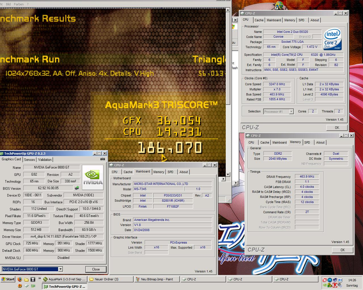363x290 pixels.
Task: Click the red lightning tray icon
Action: click(x=335, y=285)
